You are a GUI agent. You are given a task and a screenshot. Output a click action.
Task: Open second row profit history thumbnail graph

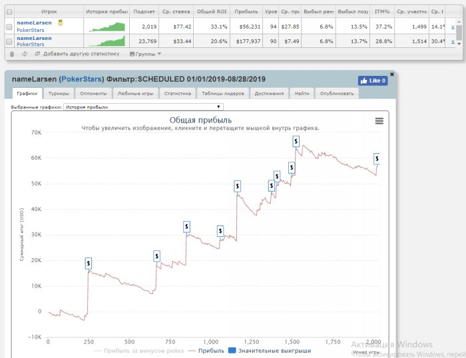click(107, 41)
